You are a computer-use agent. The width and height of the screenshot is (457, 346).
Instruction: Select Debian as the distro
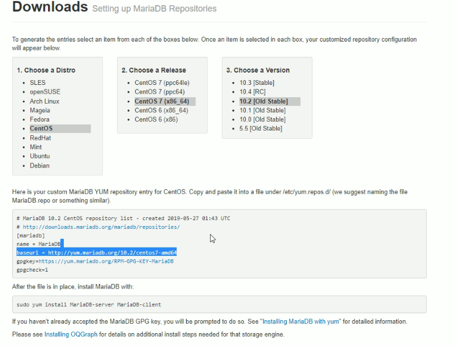pyautogui.click(x=40, y=166)
